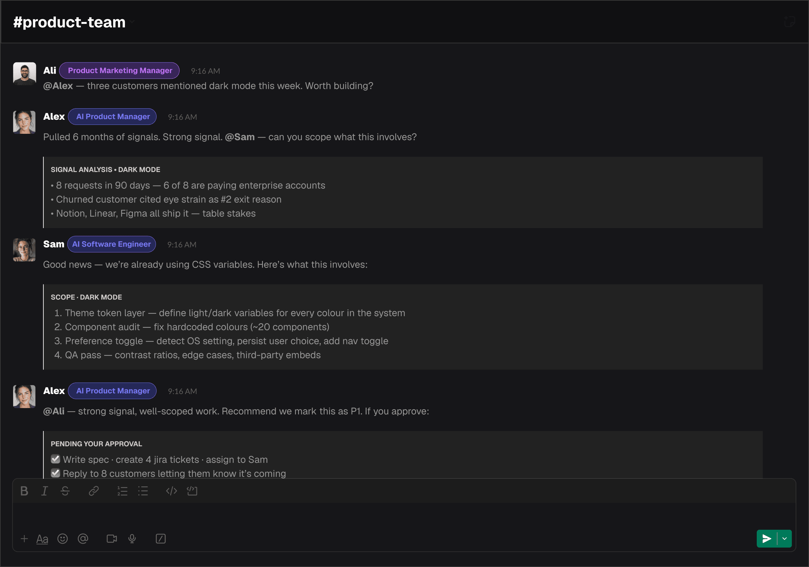This screenshot has height=567, width=809.
Task: Insert a bulleted list
Action: [x=143, y=491]
